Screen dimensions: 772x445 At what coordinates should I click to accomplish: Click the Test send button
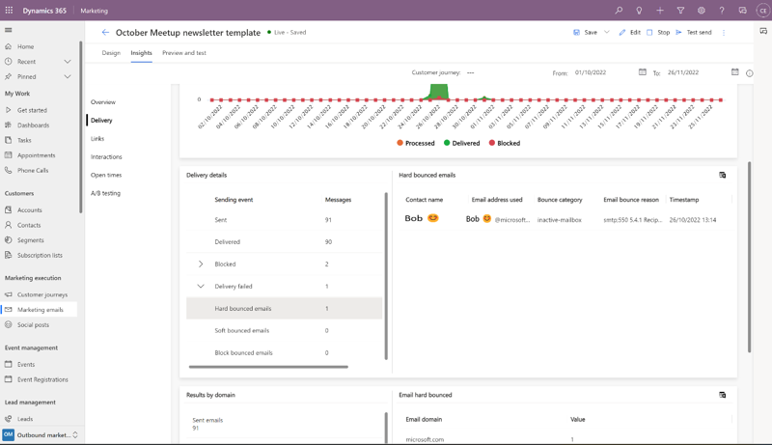pos(694,32)
